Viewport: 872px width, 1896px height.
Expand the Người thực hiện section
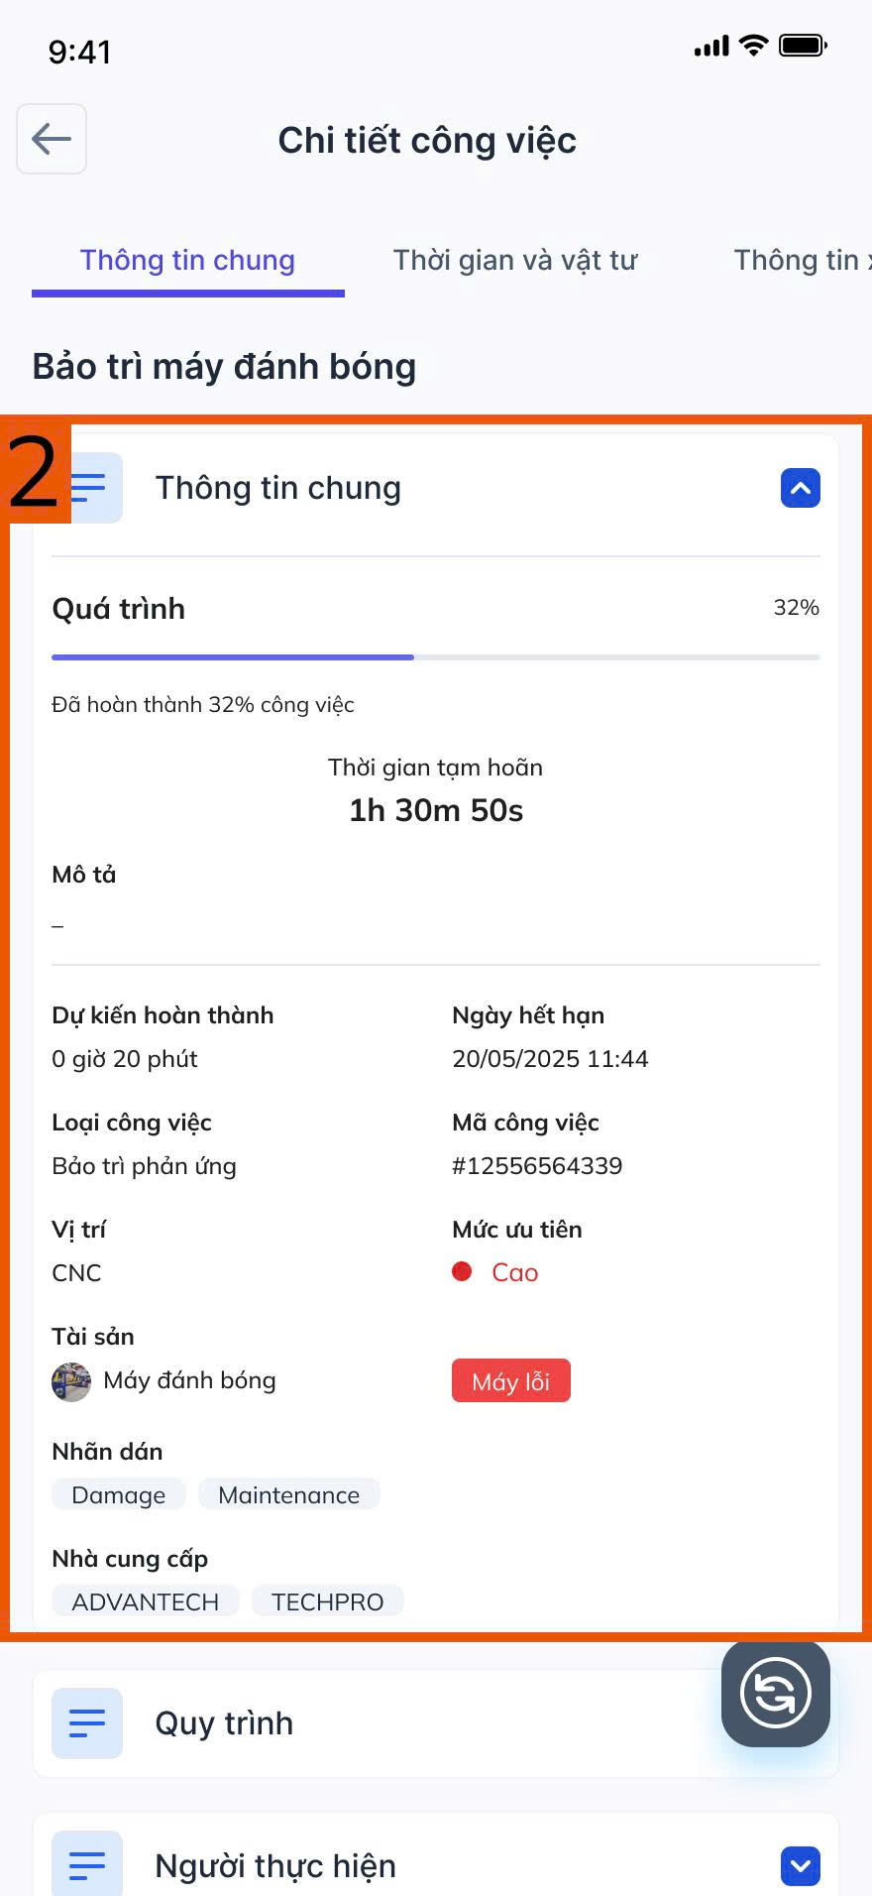(800, 1865)
